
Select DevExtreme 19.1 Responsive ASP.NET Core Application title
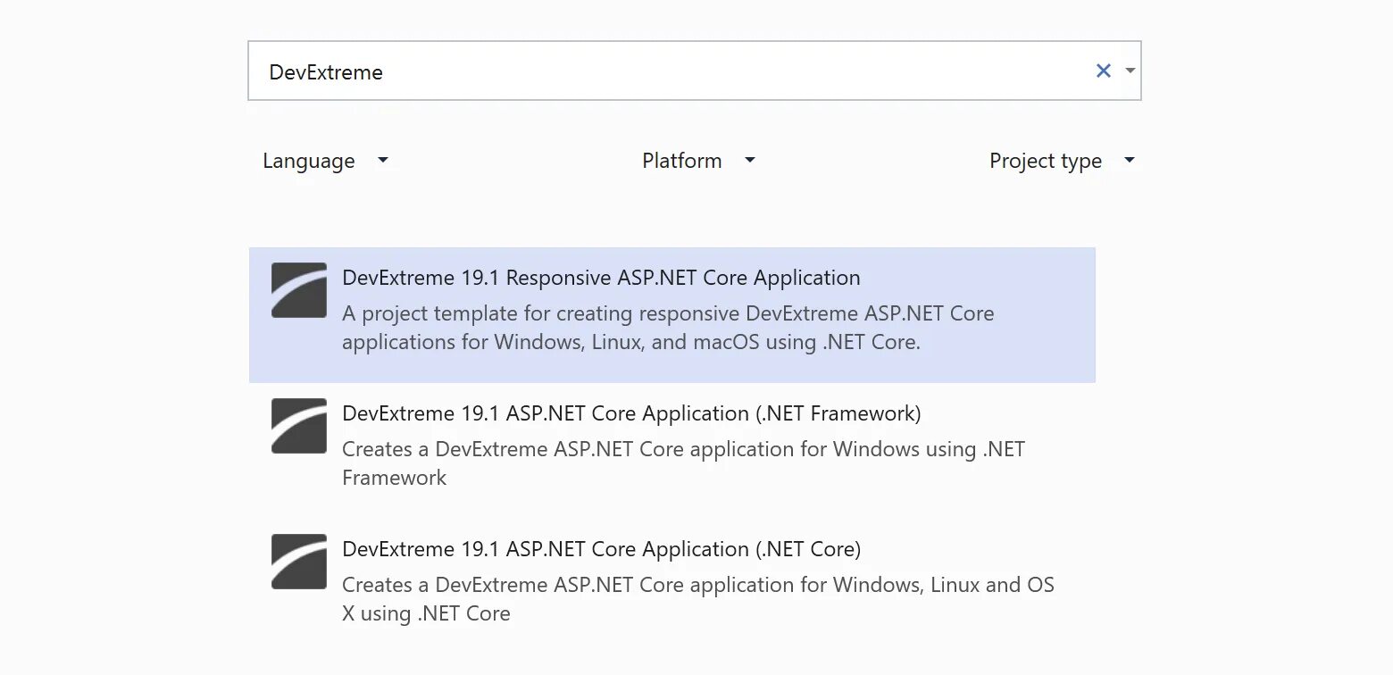[x=601, y=278]
